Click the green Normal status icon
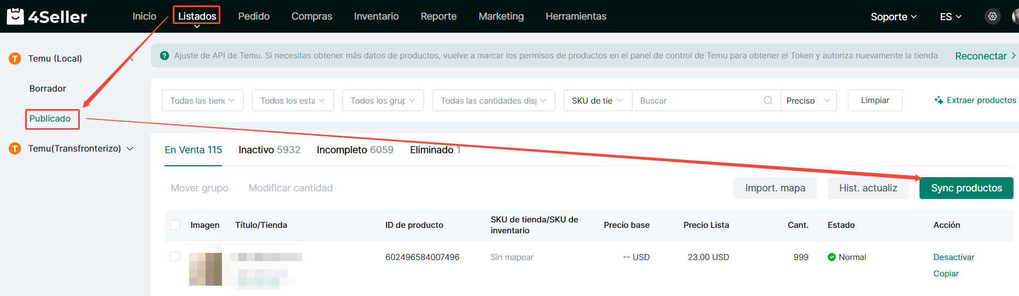This screenshot has width=1019, height=296. 831,257
